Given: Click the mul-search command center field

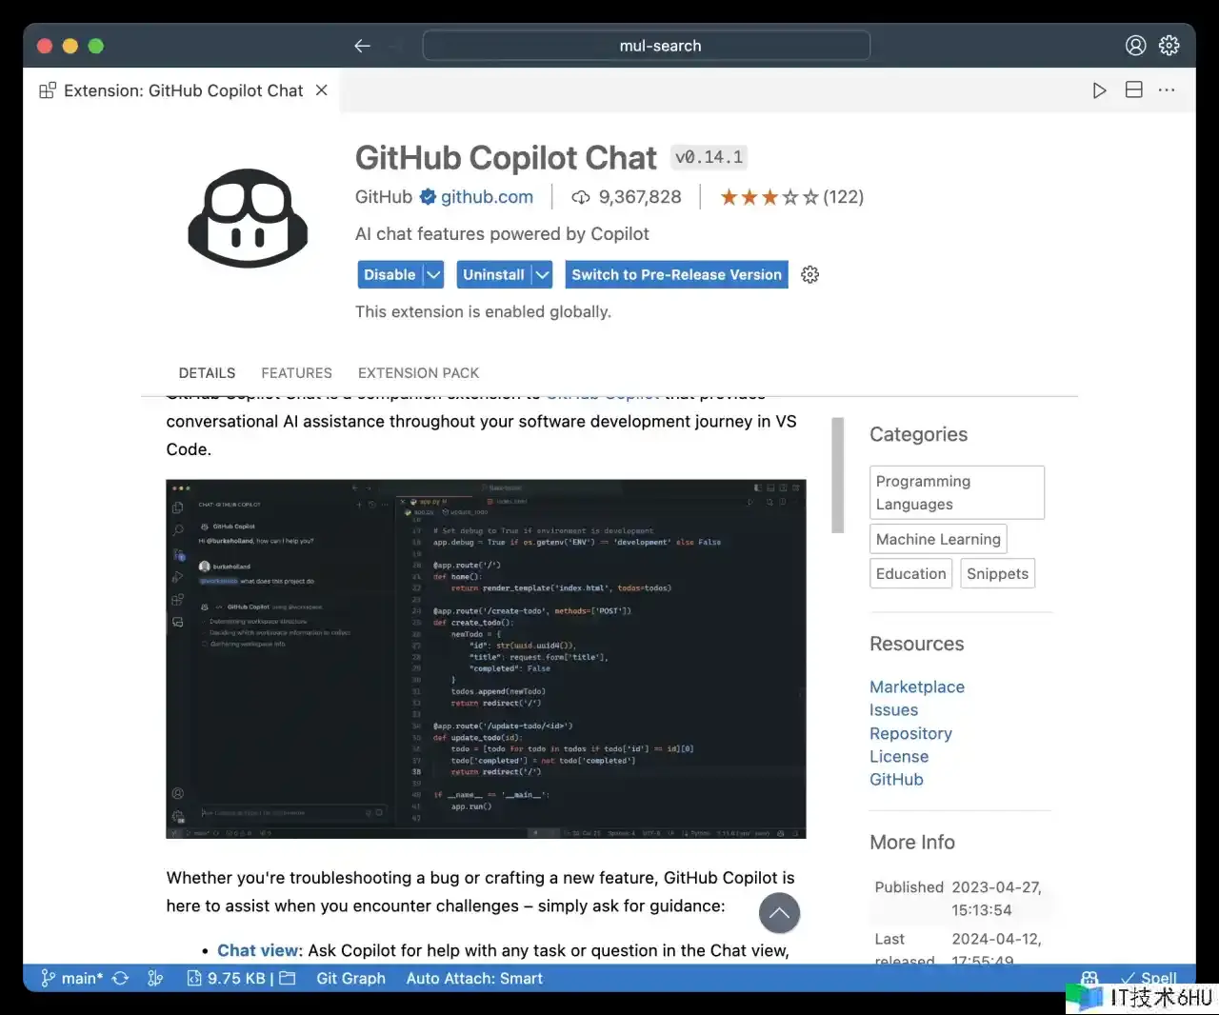Looking at the screenshot, I should click(646, 46).
